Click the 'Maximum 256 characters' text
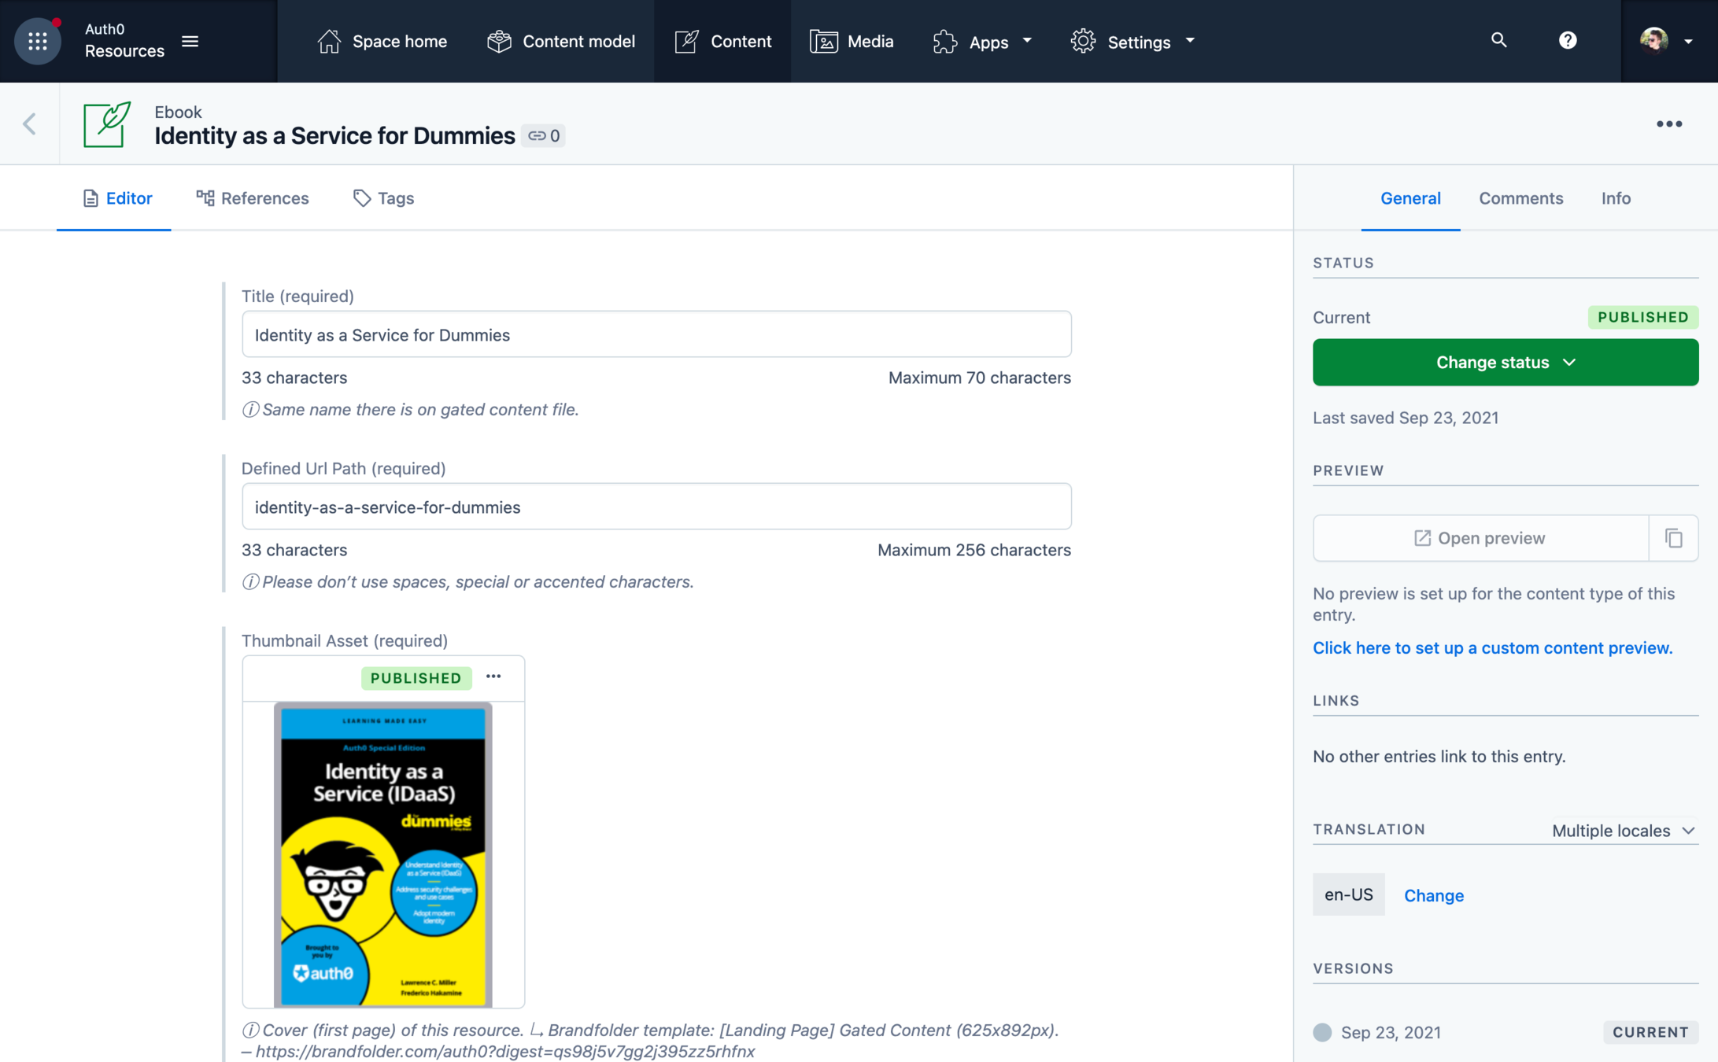This screenshot has height=1062, width=1718. point(974,550)
